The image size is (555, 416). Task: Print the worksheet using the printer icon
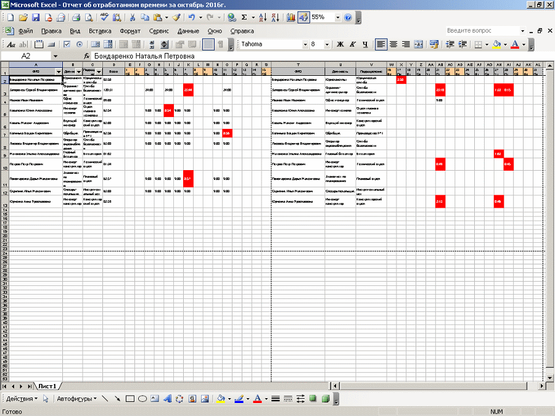coord(76,17)
